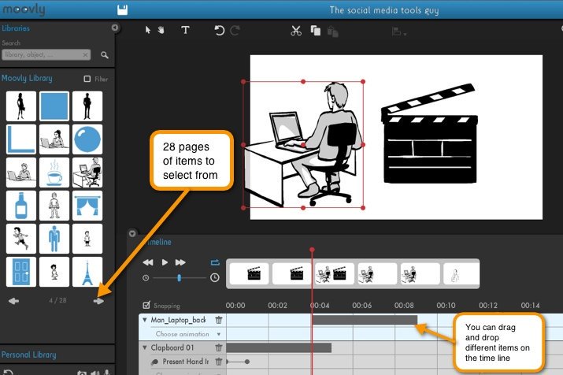563x375 pixels.
Task: Go to previous library page arrow
Action: [13, 301]
